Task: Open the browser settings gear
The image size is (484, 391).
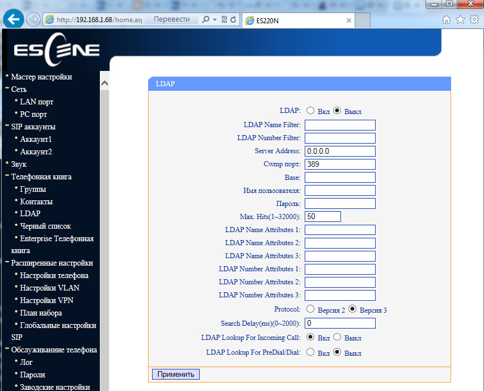Action: point(474,19)
